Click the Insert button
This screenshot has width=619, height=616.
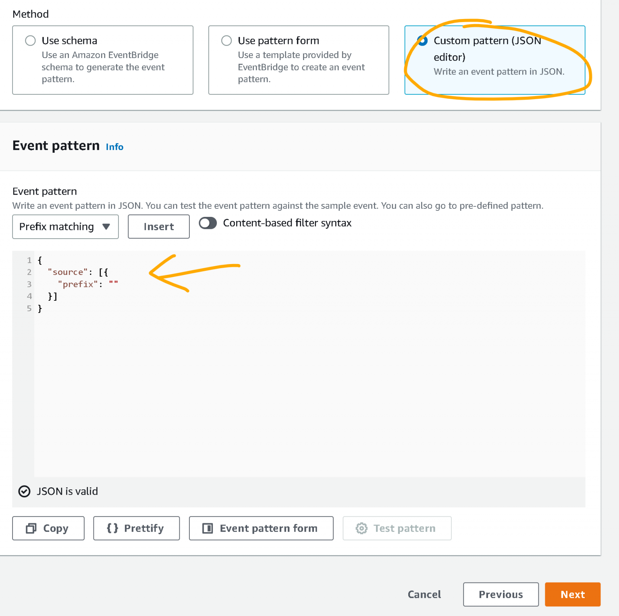tap(158, 227)
